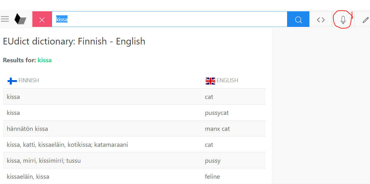Screen dimensions: 370x184
Task: Click the 'feline' translation
Action: click(212, 176)
